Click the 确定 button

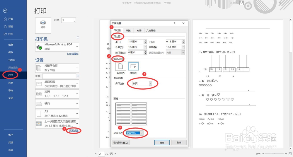[162, 143]
